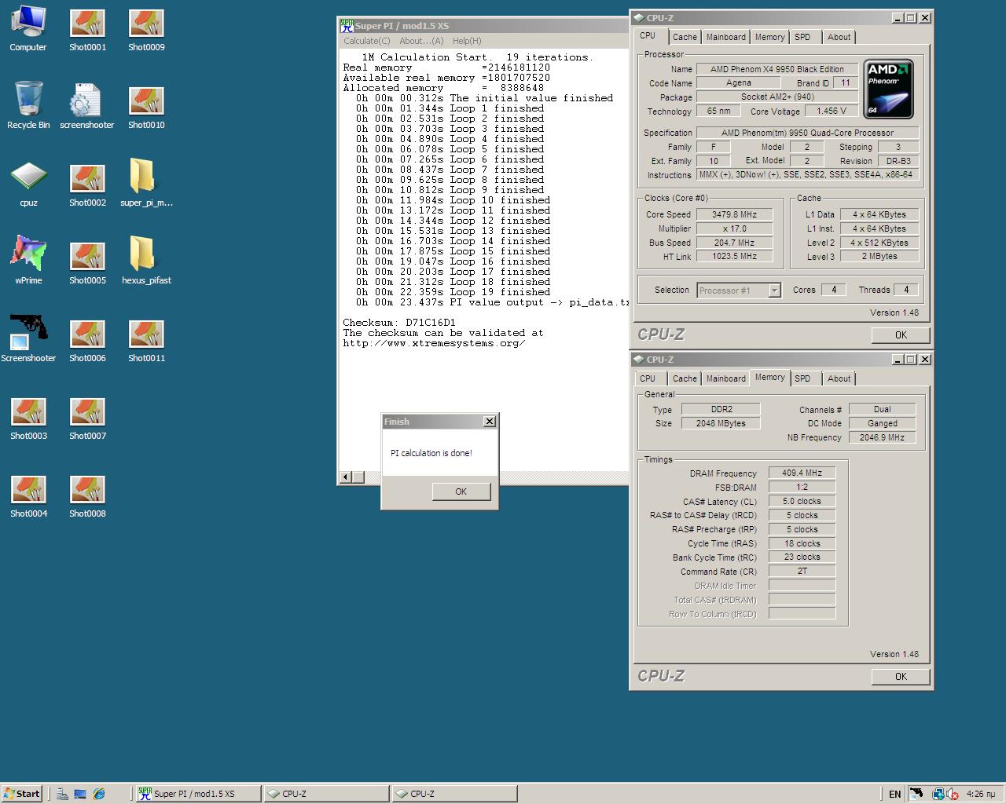
Task: Click Internet Explorer quick launch icon
Action: click(99, 794)
